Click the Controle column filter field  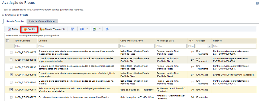(78, 46)
